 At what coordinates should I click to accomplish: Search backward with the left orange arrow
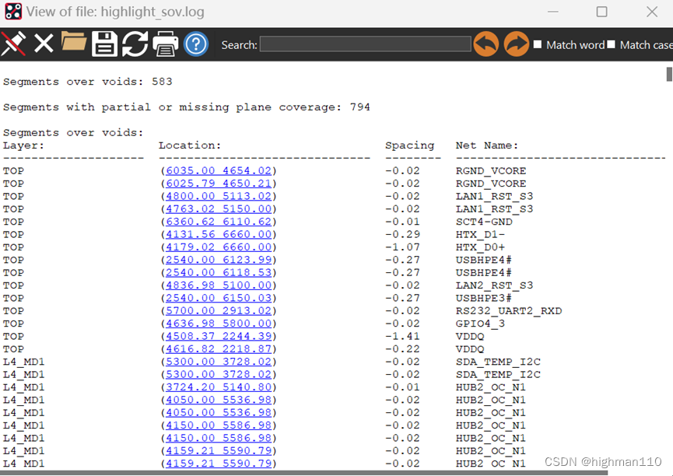(x=486, y=44)
